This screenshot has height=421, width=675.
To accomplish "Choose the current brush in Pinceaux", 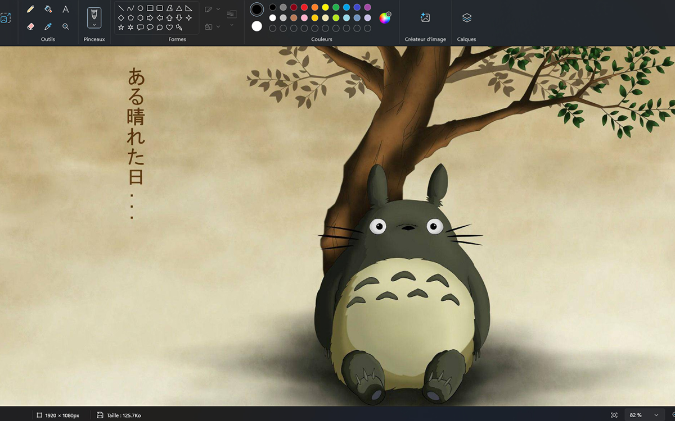I will coord(94,15).
